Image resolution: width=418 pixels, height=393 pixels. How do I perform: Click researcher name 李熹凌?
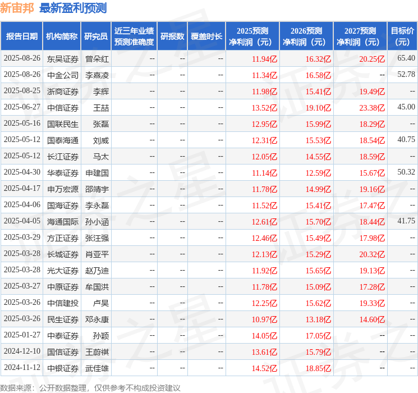point(97,75)
